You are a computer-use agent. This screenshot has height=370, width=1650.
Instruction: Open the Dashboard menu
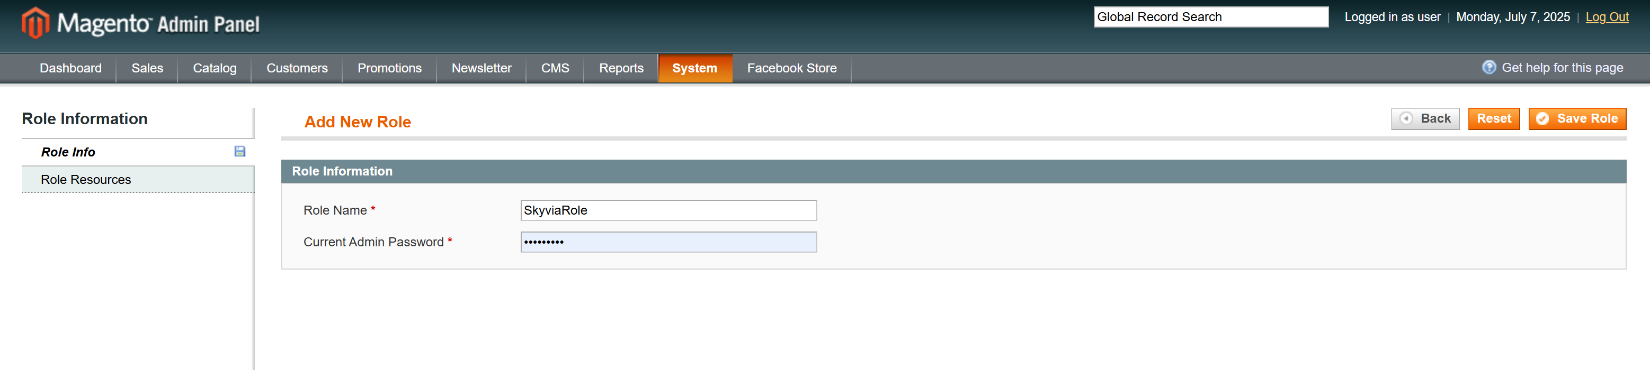pyautogui.click(x=70, y=68)
